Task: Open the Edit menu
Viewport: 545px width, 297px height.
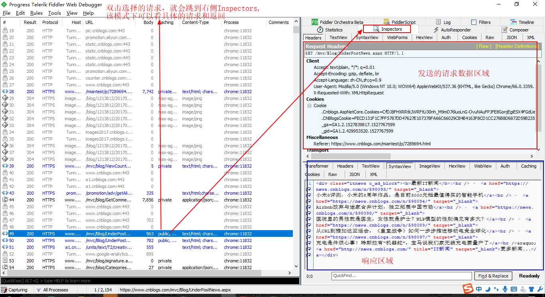Action: pyautogui.click(x=20, y=13)
